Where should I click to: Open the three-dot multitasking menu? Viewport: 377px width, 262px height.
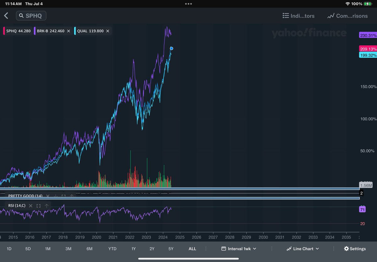pos(188,4)
